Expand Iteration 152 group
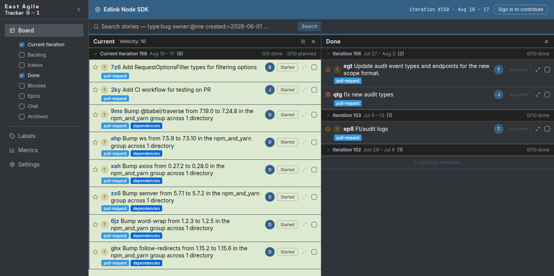The image size is (554, 276). 328,150
